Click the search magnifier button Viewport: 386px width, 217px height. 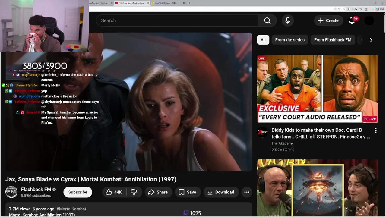tap(267, 20)
